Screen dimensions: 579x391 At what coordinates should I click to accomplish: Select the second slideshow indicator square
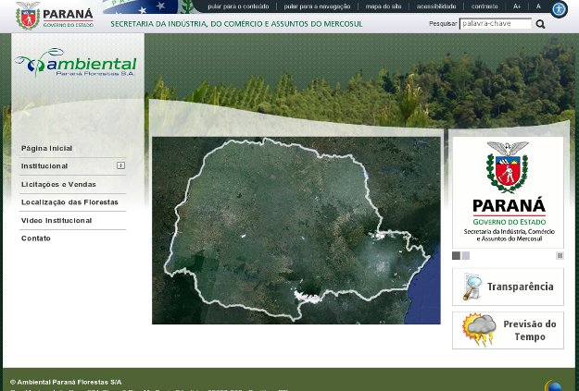point(466,256)
